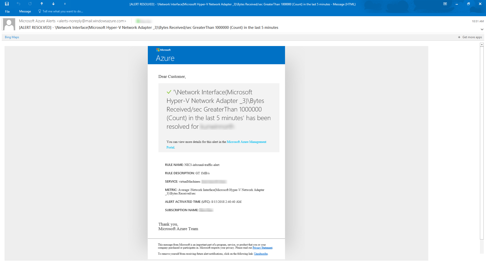Viewport: 486px width, 263px height.
Task: Open the File menu
Action: pos(7,11)
